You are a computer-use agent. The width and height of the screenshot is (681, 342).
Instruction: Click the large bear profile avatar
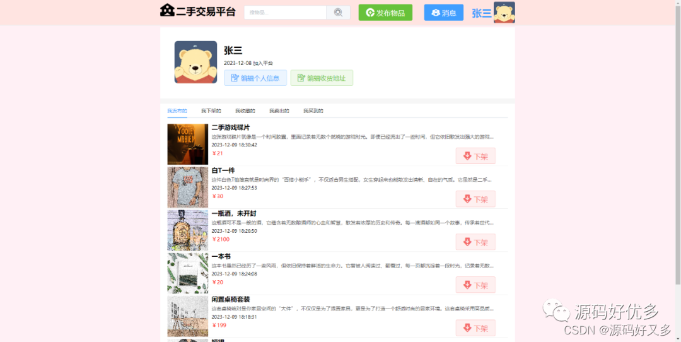pyautogui.click(x=195, y=62)
